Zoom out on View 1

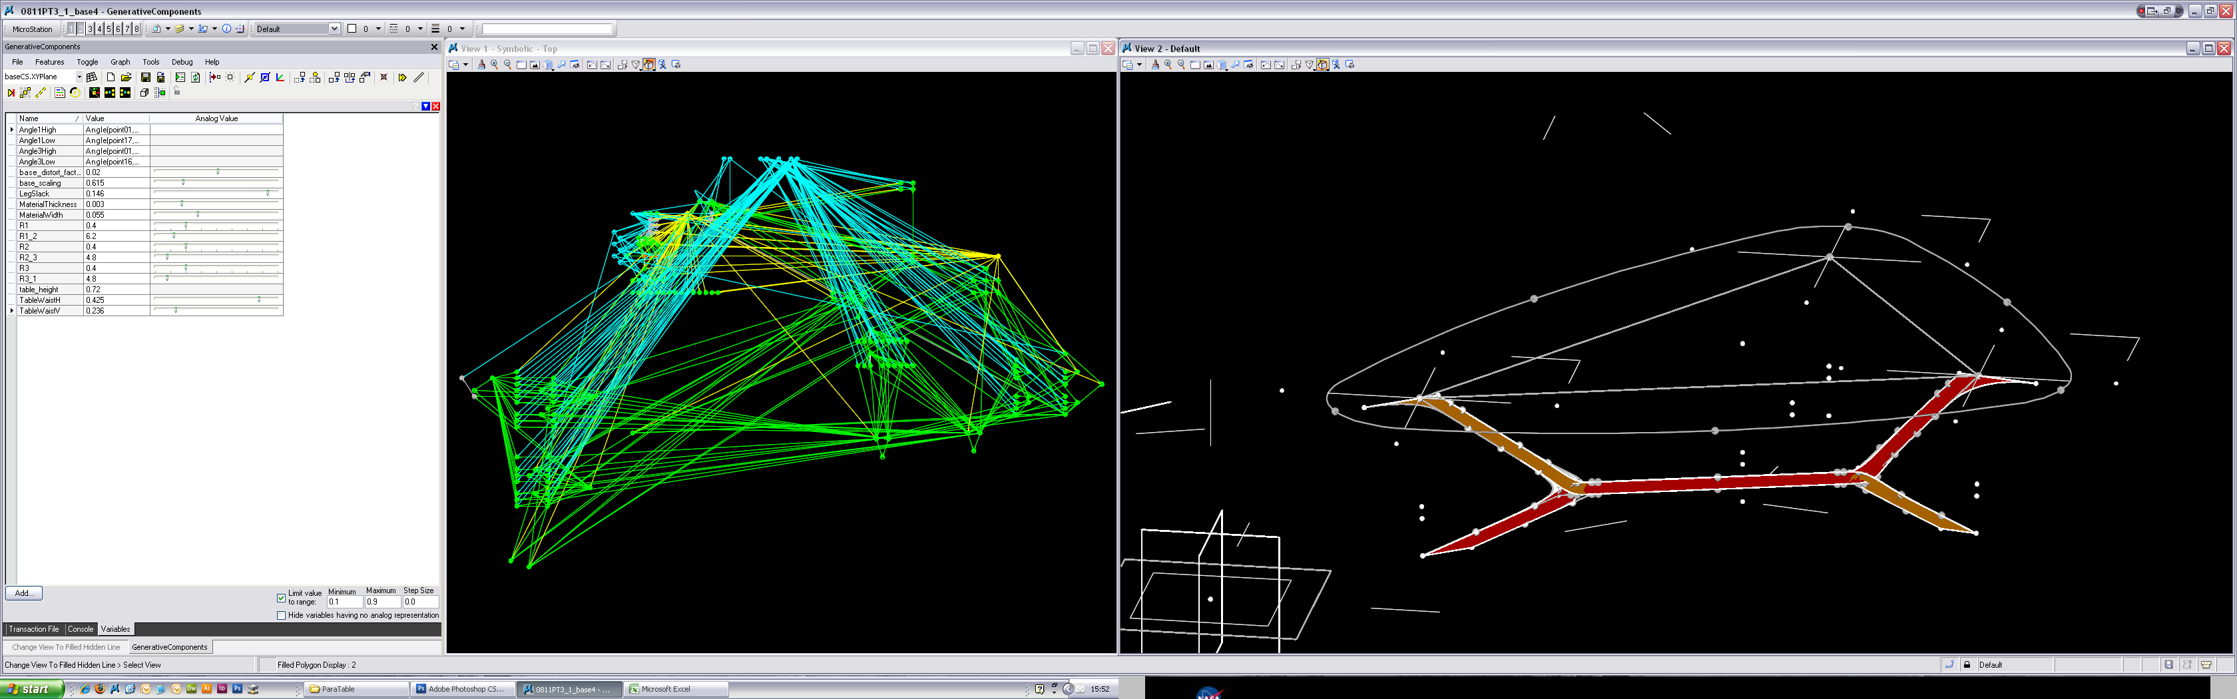pos(508,65)
